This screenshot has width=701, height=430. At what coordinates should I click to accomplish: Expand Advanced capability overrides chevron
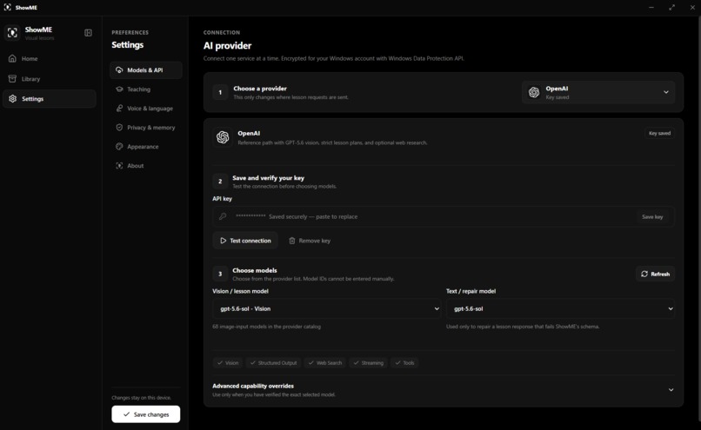coord(671,390)
